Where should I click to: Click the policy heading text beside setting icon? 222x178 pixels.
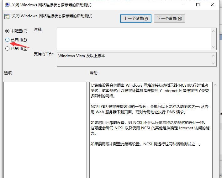52,16
